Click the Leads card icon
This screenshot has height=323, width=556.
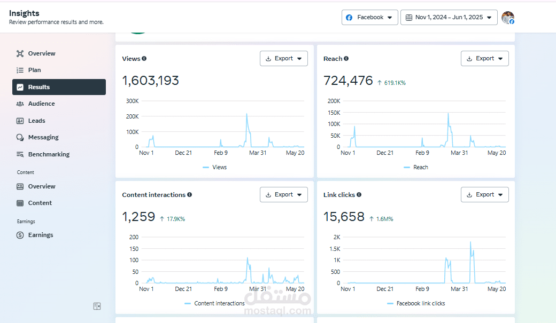pyautogui.click(x=20, y=121)
